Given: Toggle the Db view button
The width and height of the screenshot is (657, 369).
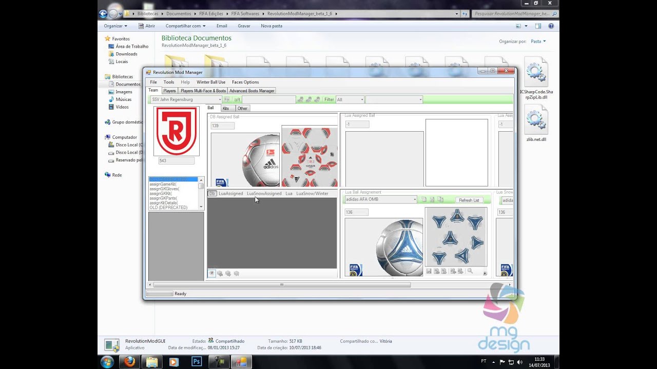Looking at the screenshot, I should 212,193.
